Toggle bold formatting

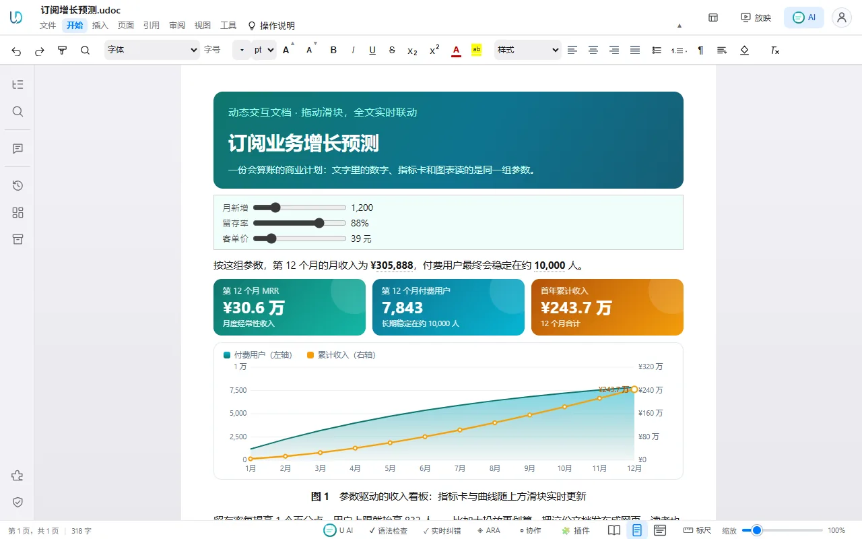(x=333, y=51)
